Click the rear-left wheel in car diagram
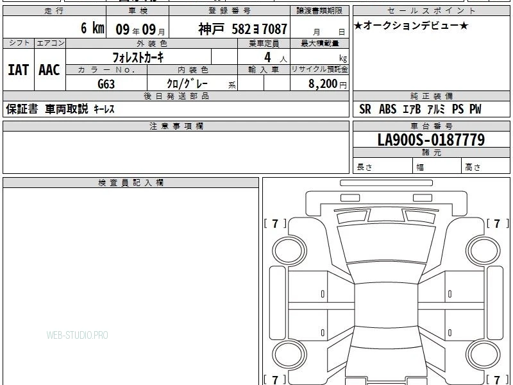513x385 pixels. click(289, 355)
